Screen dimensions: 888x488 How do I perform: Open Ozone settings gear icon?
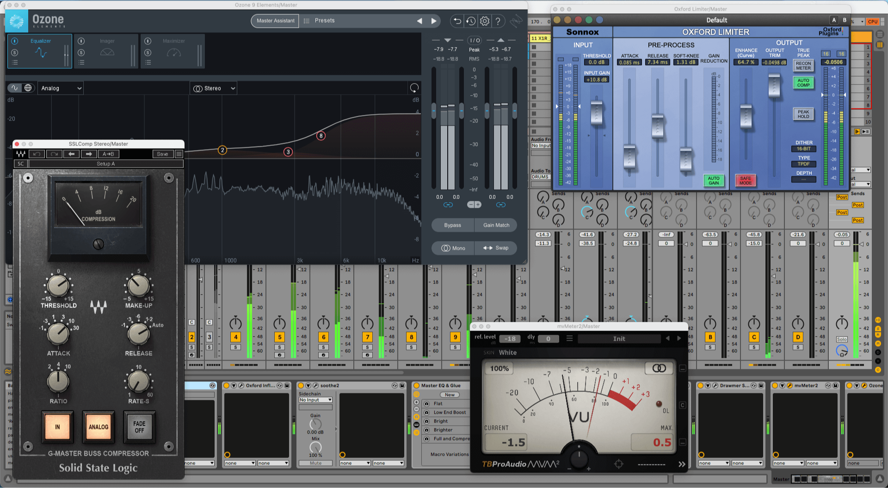pos(485,21)
